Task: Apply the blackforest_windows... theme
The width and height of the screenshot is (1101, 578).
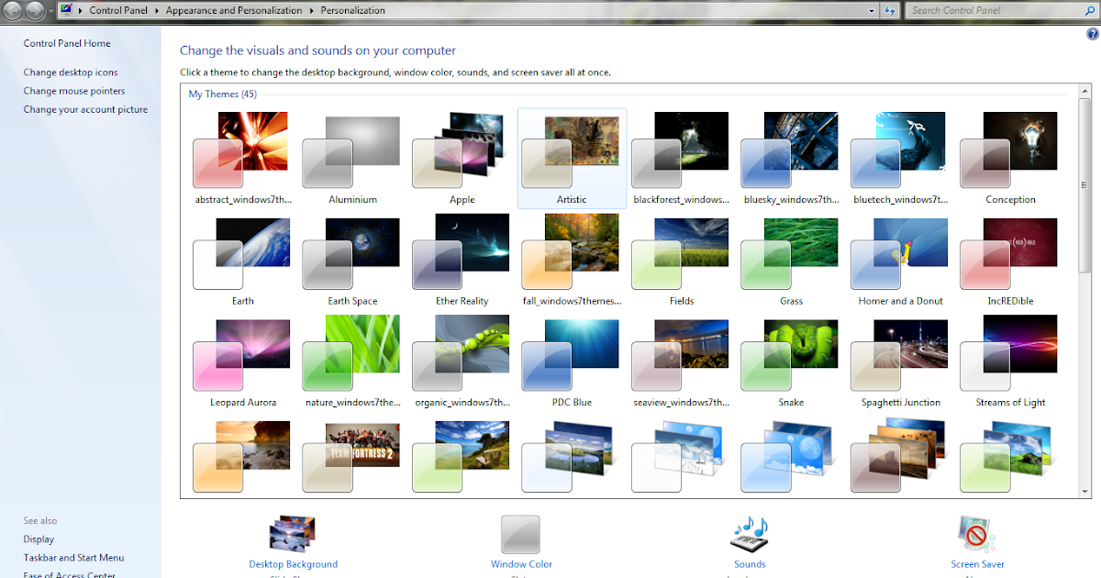Action: point(681,159)
